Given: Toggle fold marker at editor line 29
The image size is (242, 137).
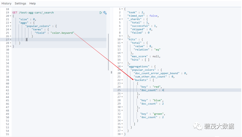Looking at the screenshot, I should coord(10,46).
